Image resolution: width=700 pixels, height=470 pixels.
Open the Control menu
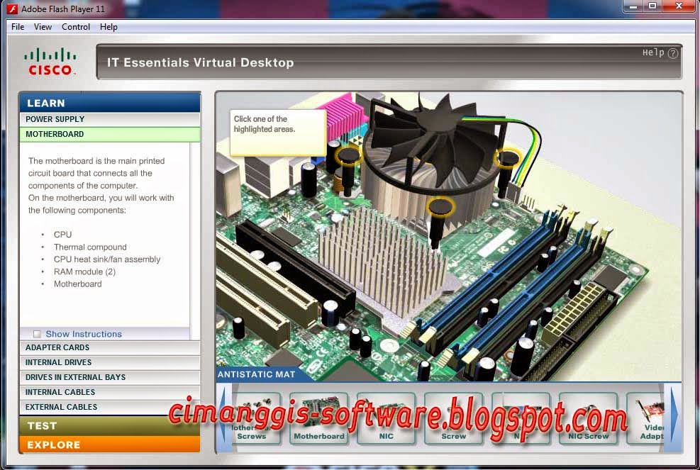(x=75, y=26)
